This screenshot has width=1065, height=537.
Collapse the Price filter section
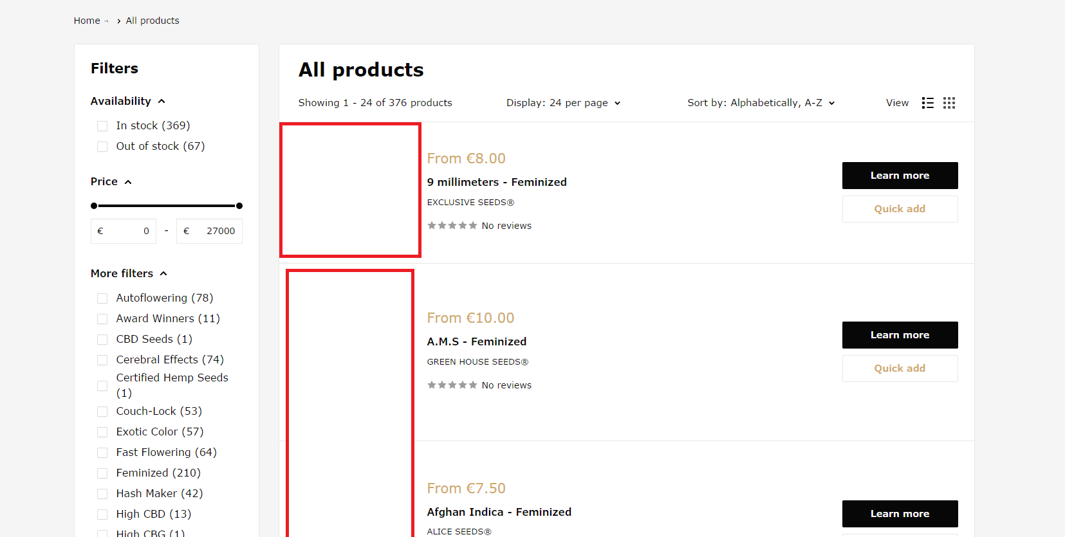(111, 181)
